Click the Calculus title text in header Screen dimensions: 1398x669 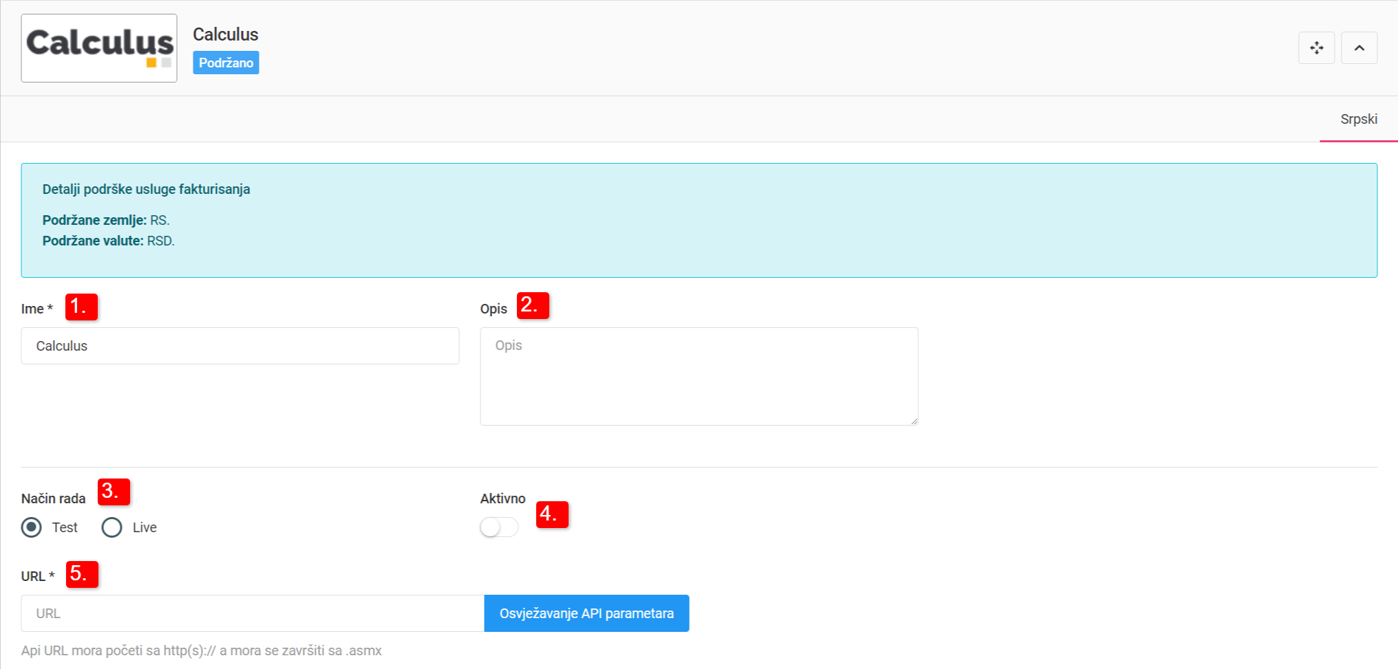point(225,34)
